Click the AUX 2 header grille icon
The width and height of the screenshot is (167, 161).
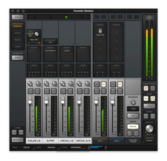click(117, 17)
